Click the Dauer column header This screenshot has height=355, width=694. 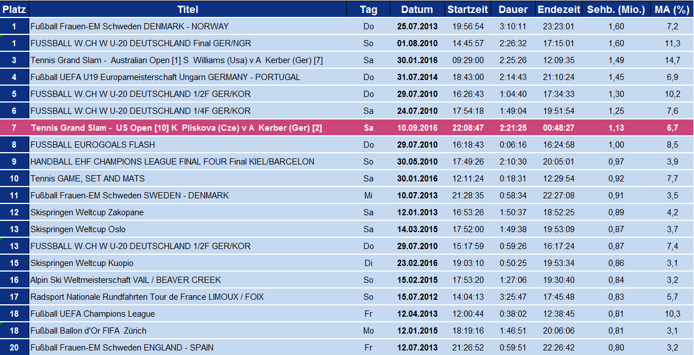coord(513,9)
